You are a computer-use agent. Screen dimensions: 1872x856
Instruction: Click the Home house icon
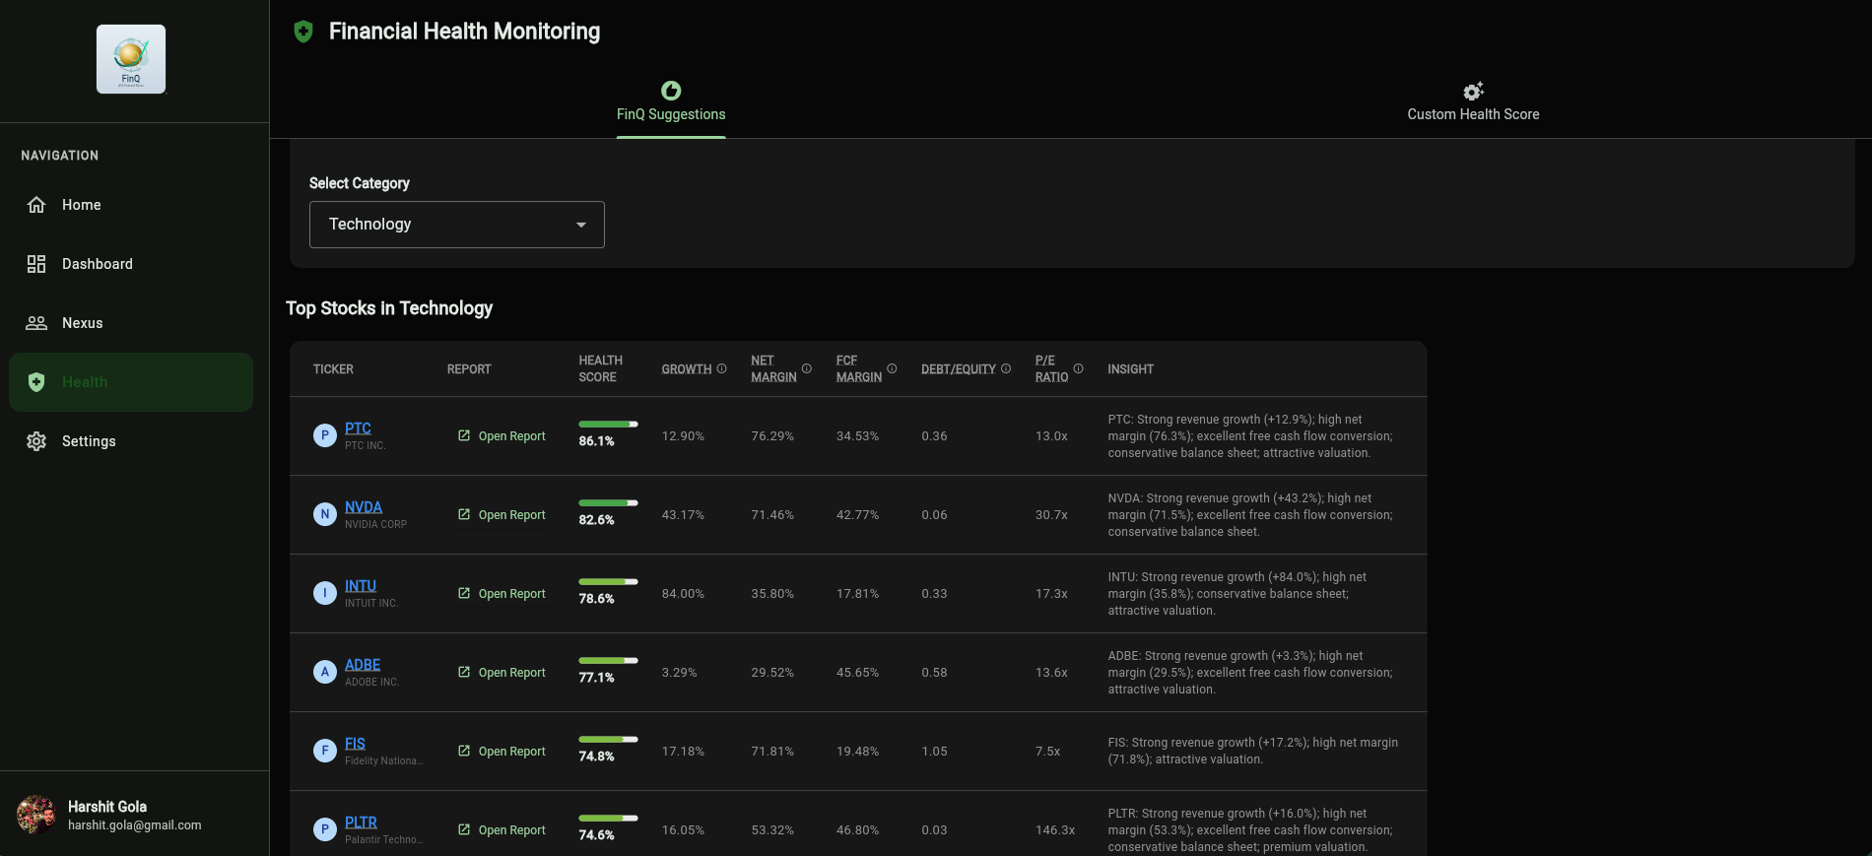coord(36,205)
